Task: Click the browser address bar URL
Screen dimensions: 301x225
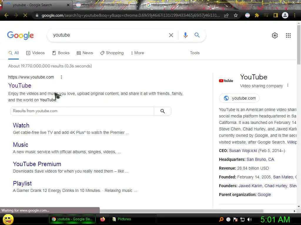Action: (131, 15)
